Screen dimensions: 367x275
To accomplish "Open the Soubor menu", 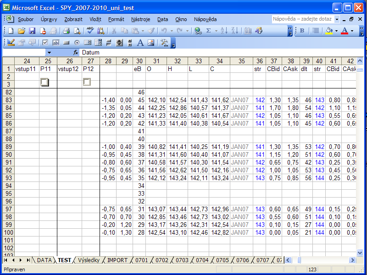I will tap(26, 19).
